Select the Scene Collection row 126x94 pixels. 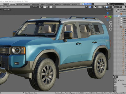[120, 9]
